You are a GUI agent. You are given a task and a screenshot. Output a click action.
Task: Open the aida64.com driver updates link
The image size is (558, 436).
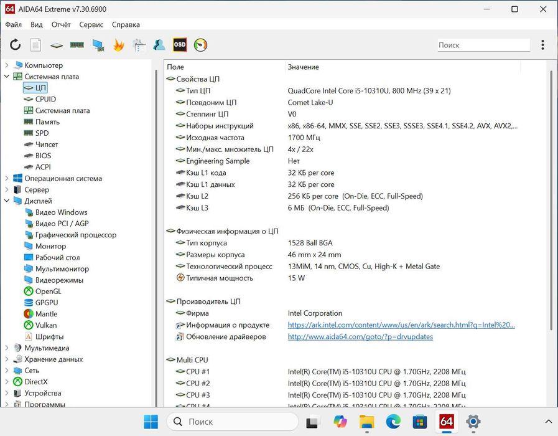click(x=360, y=336)
